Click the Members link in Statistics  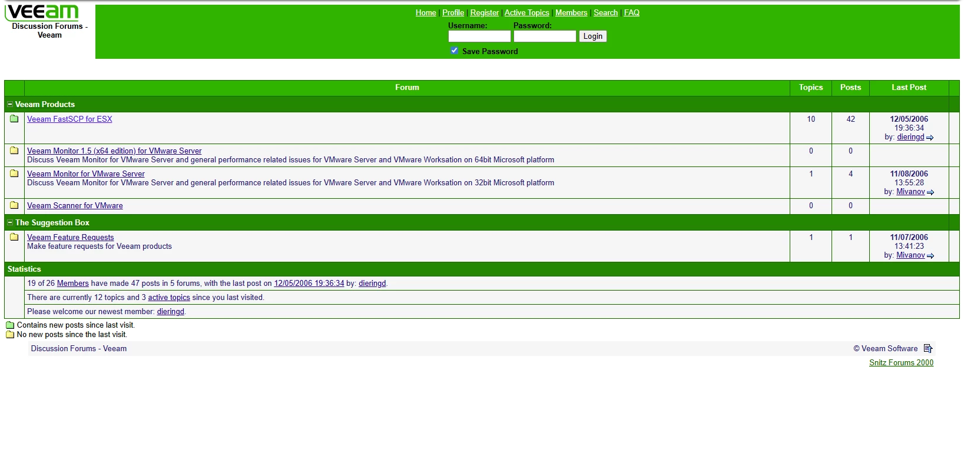tap(73, 283)
